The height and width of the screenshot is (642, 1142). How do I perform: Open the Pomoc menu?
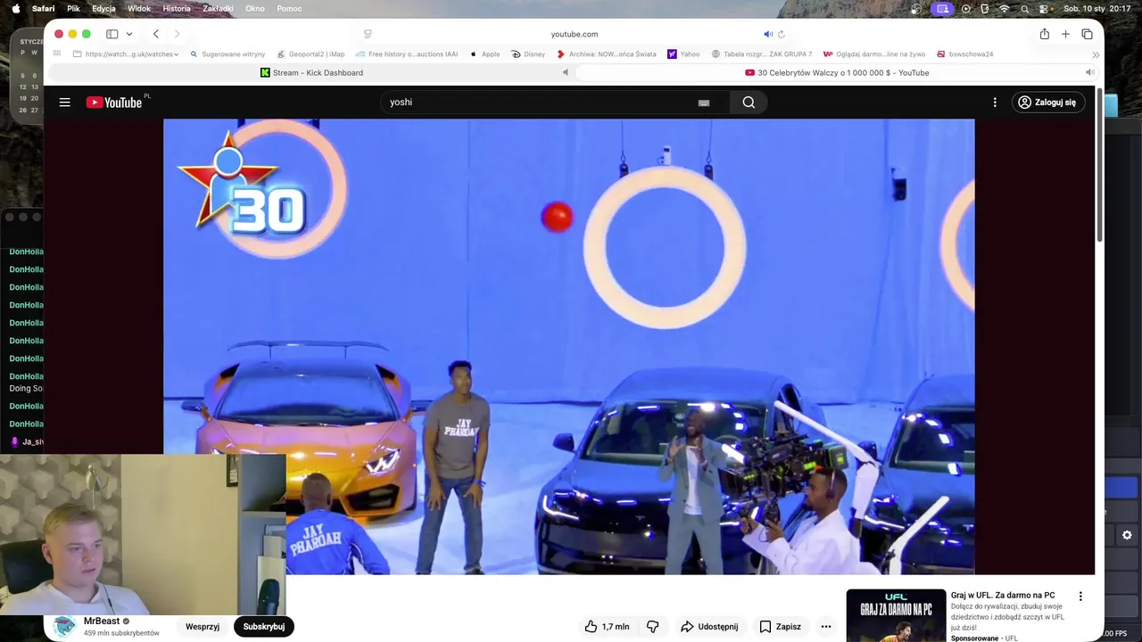pyautogui.click(x=289, y=8)
